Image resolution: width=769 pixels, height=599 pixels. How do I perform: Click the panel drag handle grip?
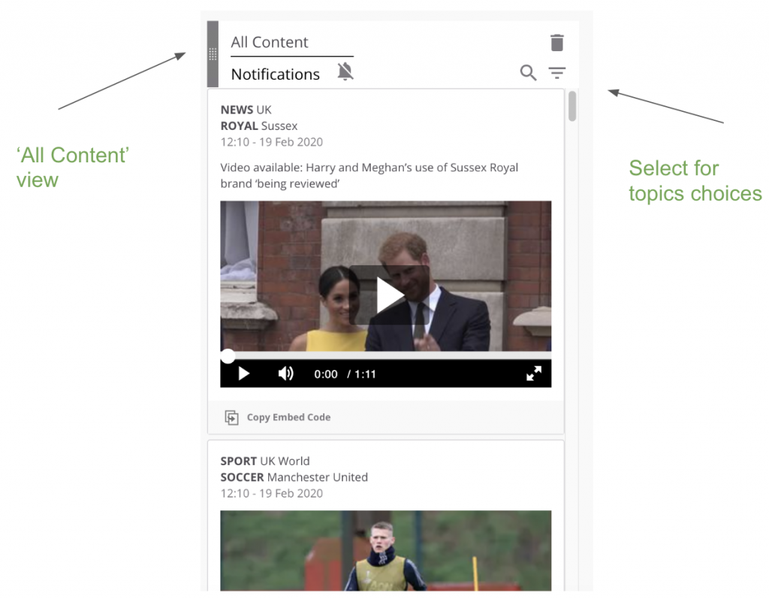pyautogui.click(x=213, y=54)
